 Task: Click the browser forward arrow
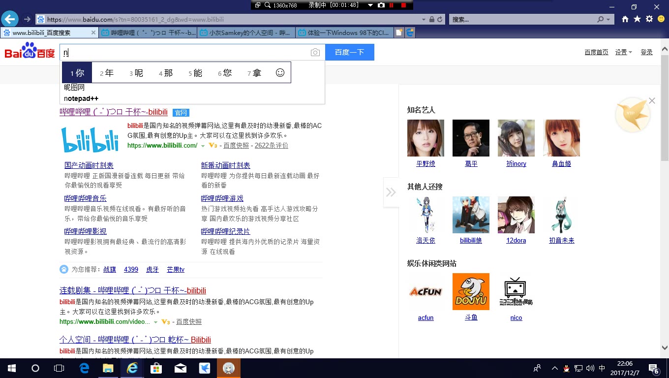(27, 20)
